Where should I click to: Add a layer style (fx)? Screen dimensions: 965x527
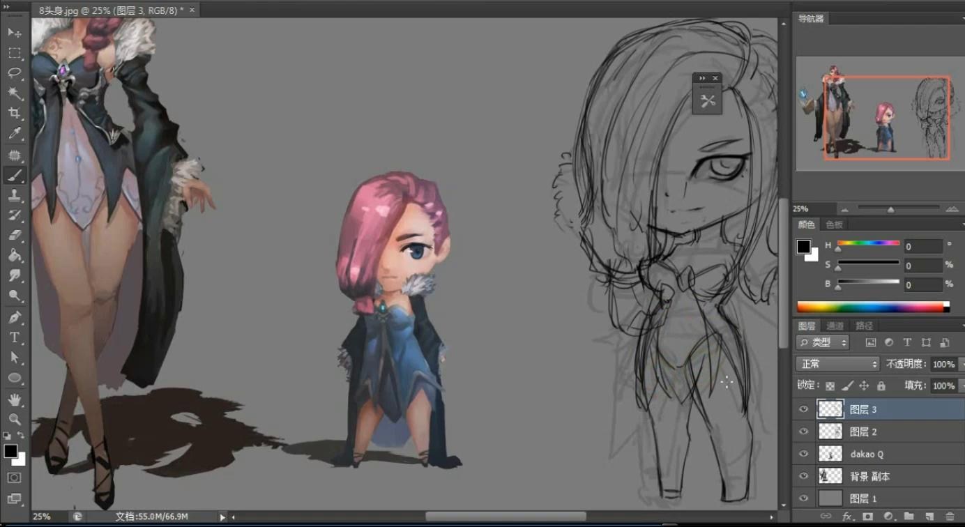click(847, 517)
